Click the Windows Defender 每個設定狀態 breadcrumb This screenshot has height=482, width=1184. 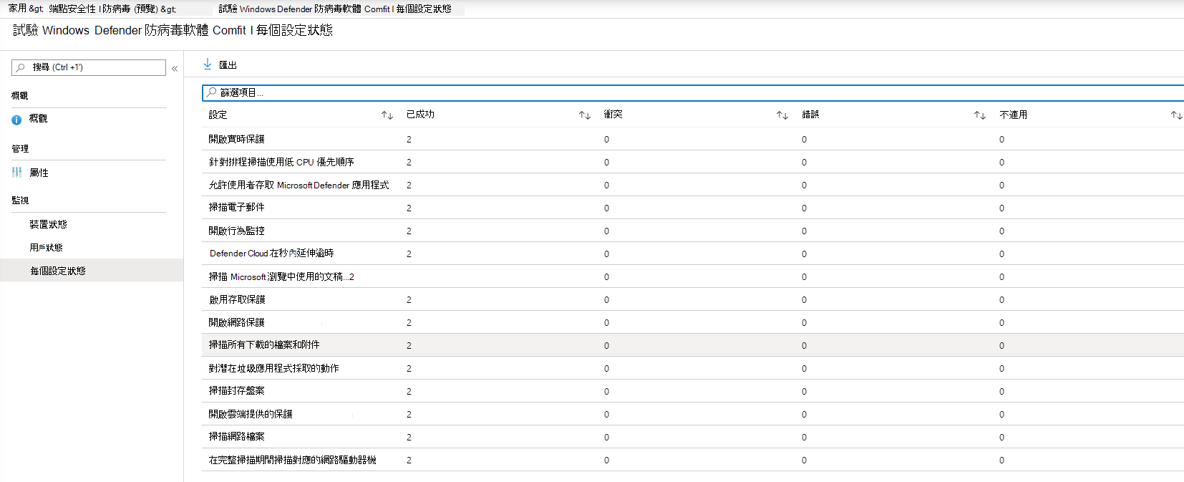click(335, 9)
